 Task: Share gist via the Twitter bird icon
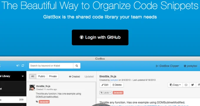tap(192, 85)
